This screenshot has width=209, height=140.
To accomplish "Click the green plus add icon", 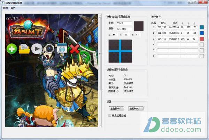I will pyautogui.click(x=12, y=49).
